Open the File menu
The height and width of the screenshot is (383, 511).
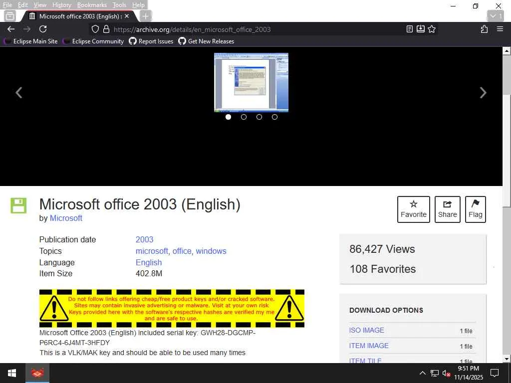7,5
